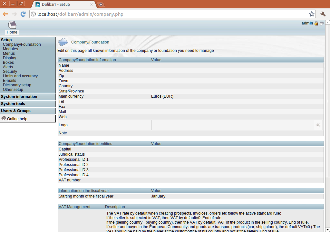Open a new browser tab
This screenshot has width=330, height=232.
point(101,5)
